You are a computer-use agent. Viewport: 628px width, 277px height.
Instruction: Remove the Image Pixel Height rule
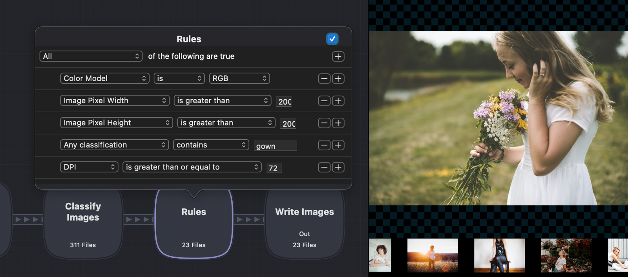pos(324,123)
